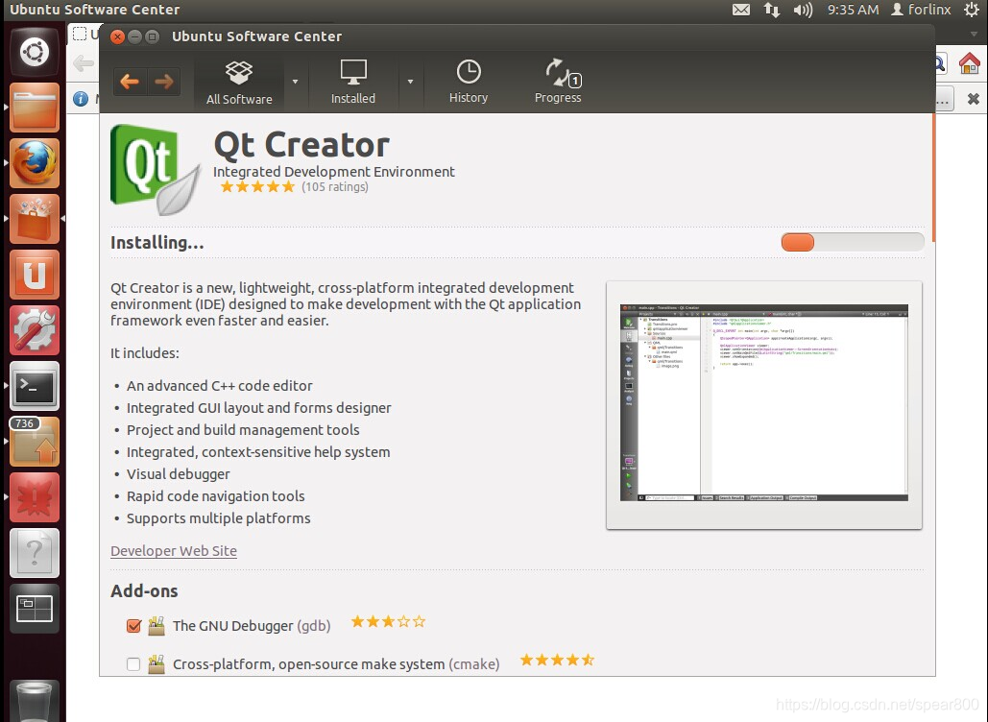Expand the Installed dropdown arrow
Viewport: 988px width, 722px height.
pyautogui.click(x=410, y=82)
